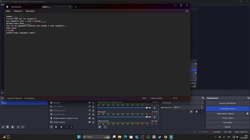Open File Explorer from taskbar
Viewport: 250px width, 140px height.
[120, 137]
